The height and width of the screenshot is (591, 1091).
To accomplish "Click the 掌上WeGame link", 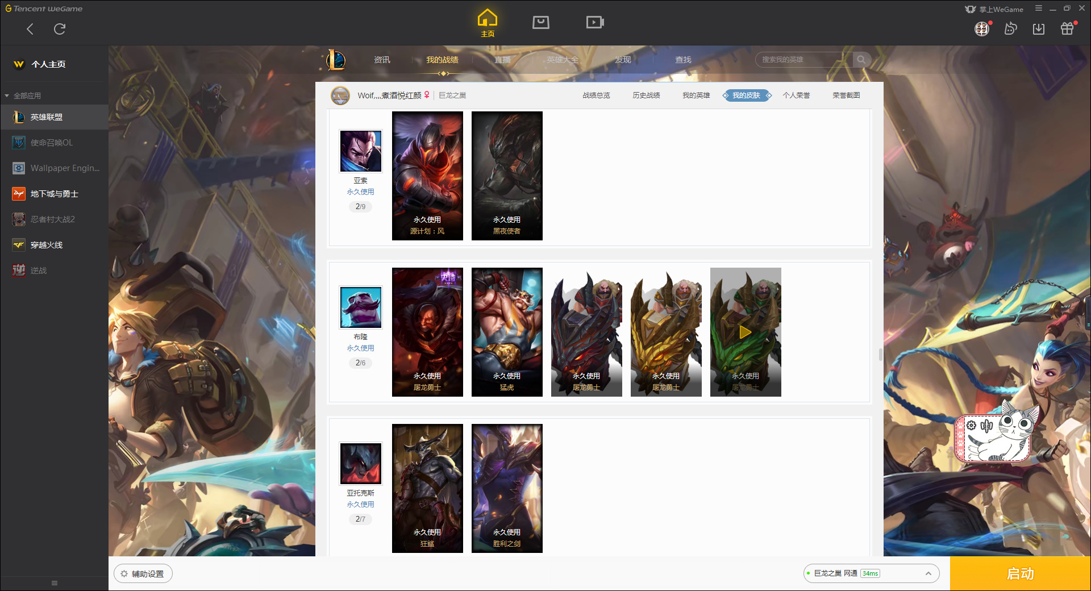I will tap(994, 9).
